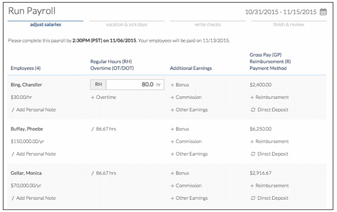This screenshot has height=212, width=337.
Task: Click the Gross Pay (GP) header
Action: (265, 55)
